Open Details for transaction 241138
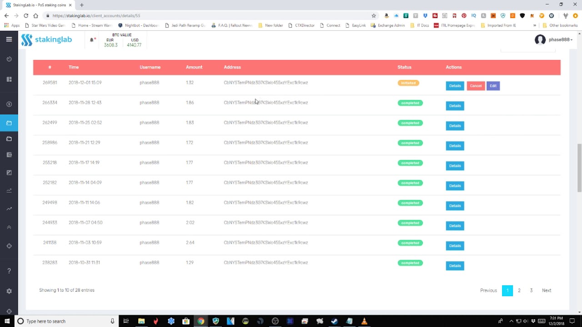The height and width of the screenshot is (327, 582). (455, 246)
